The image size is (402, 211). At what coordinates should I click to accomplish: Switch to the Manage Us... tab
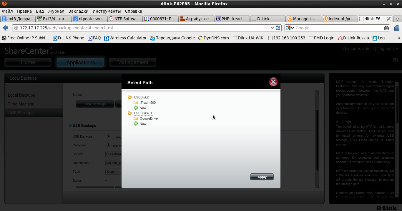pos(303,19)
